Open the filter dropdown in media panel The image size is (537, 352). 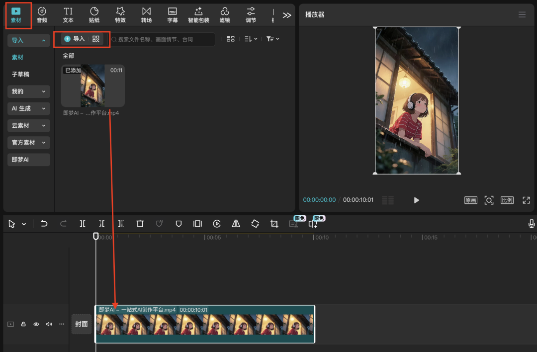[272, 39]
